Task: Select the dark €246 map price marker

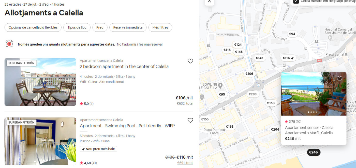Action: [313, 152]
